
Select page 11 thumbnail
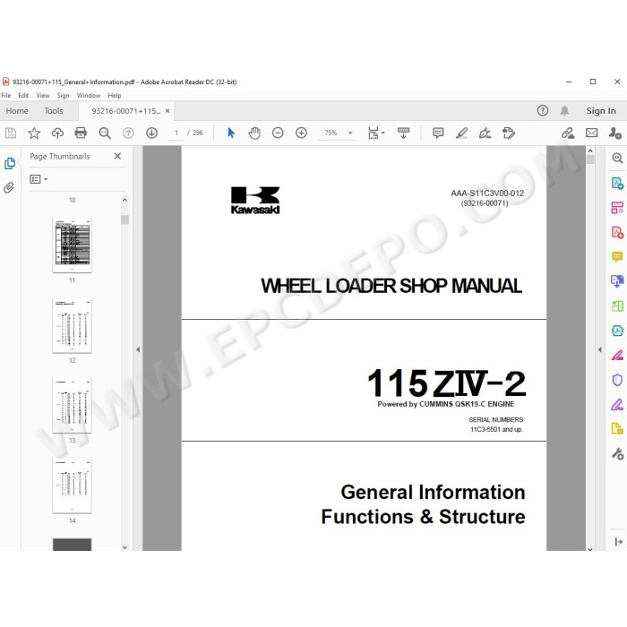tap(72, 245)
